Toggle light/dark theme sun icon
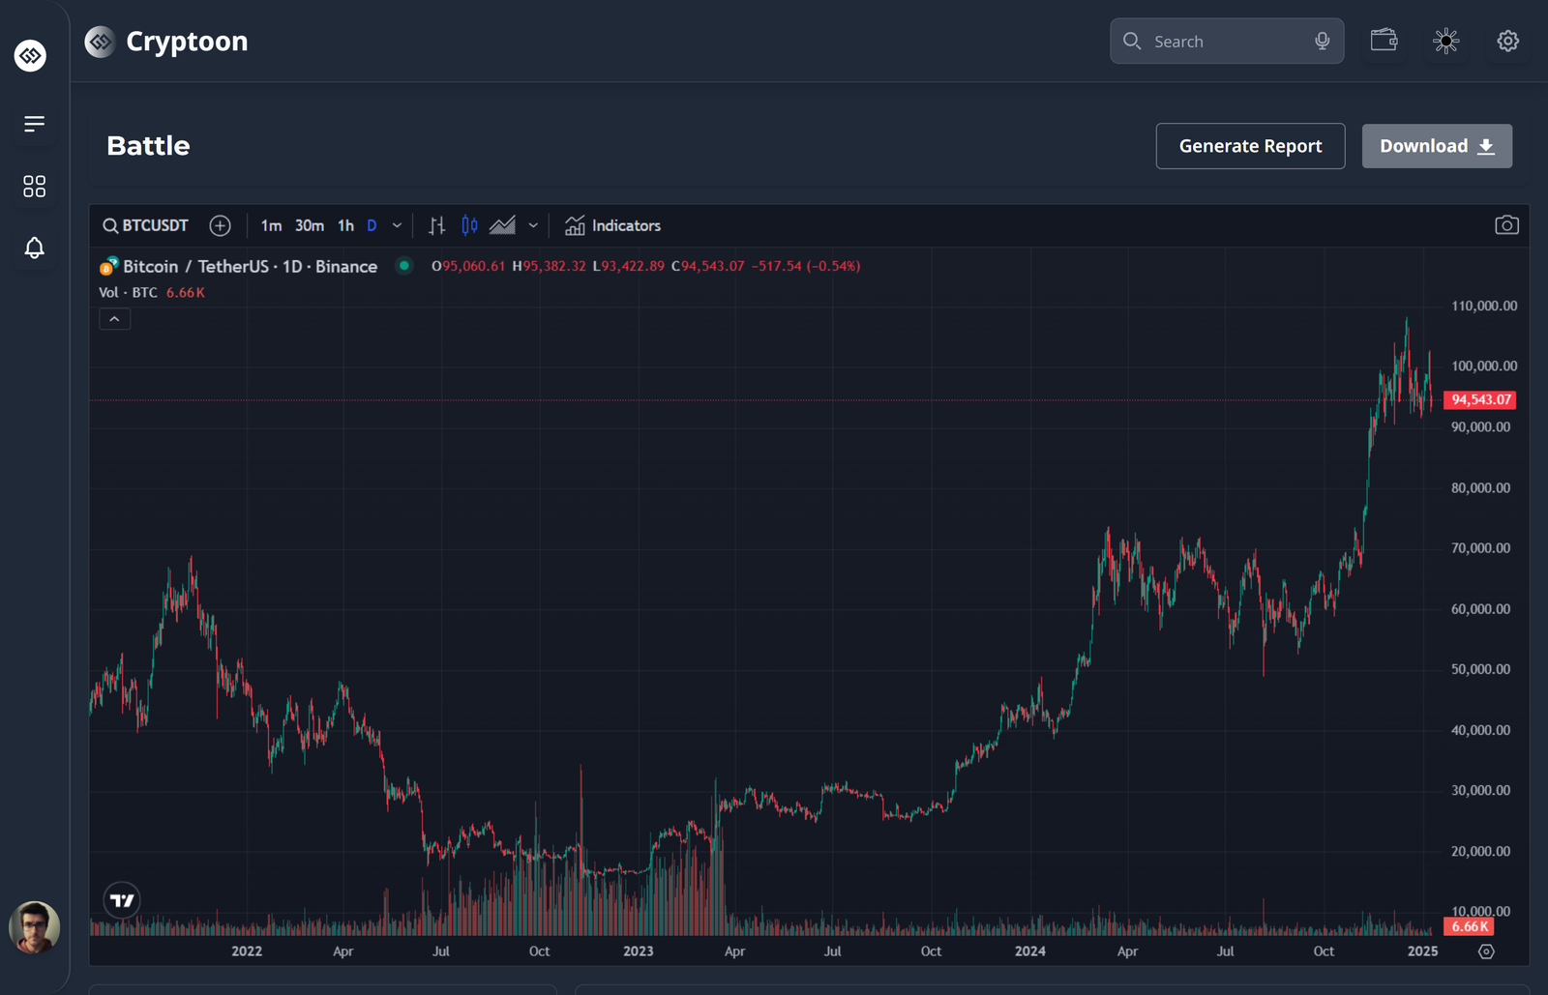Viewport: 1548px width, 995px height. click(x=1445, y=41)
